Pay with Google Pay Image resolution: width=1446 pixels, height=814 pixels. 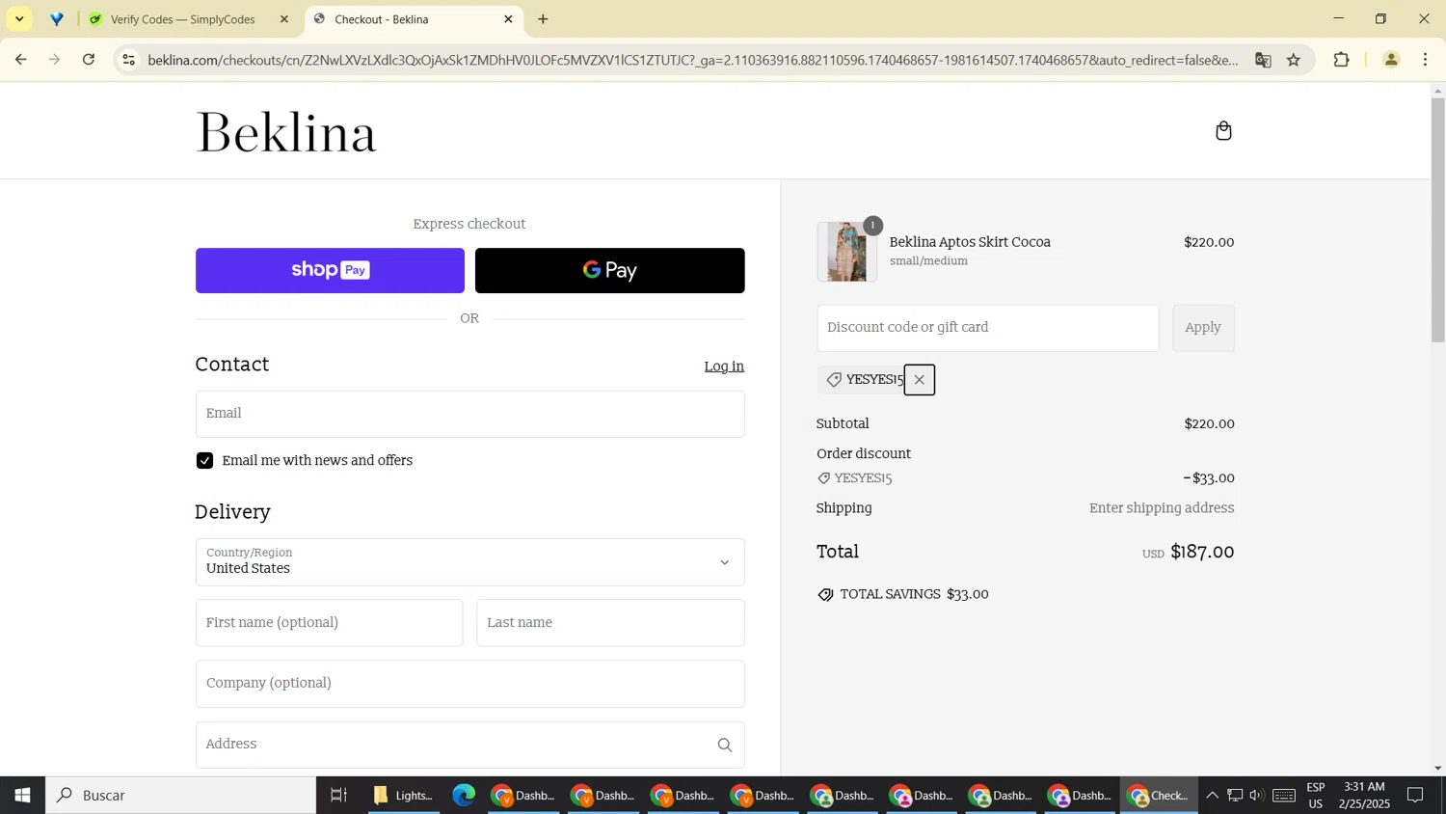(609, 271)
